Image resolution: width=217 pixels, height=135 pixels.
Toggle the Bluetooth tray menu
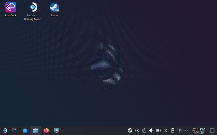166,130
